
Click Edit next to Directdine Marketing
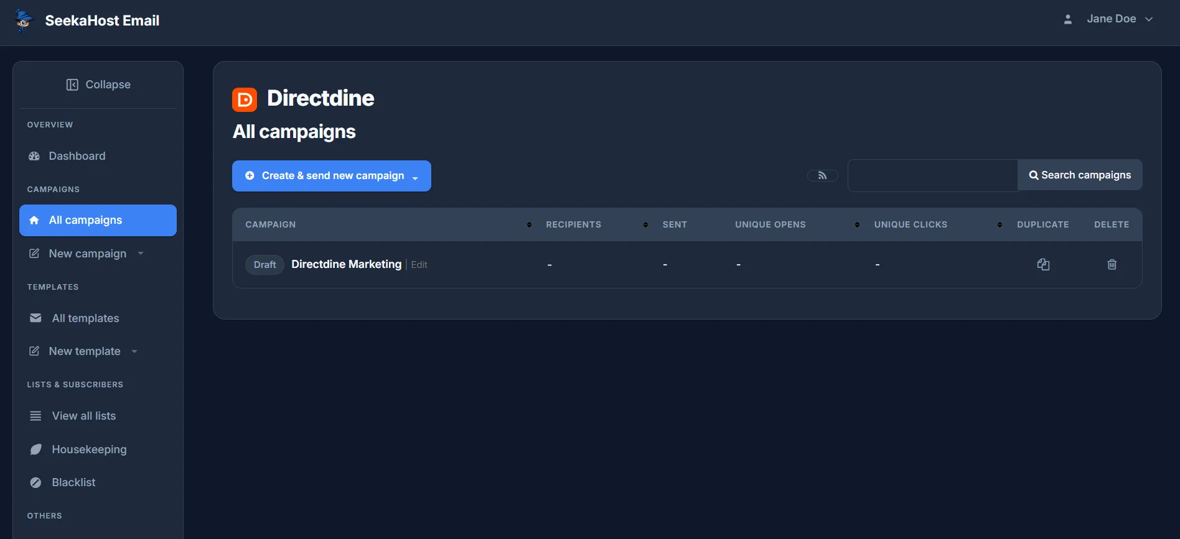pos(419,265)
